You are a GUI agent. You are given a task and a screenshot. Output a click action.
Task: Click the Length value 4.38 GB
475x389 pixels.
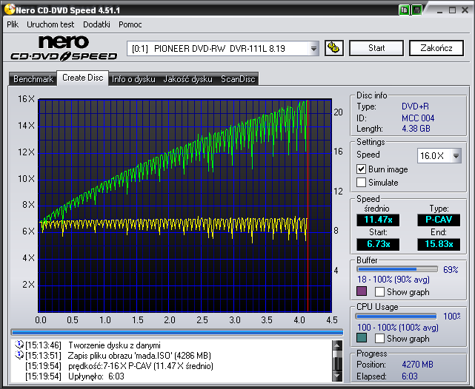click(416, 129)
